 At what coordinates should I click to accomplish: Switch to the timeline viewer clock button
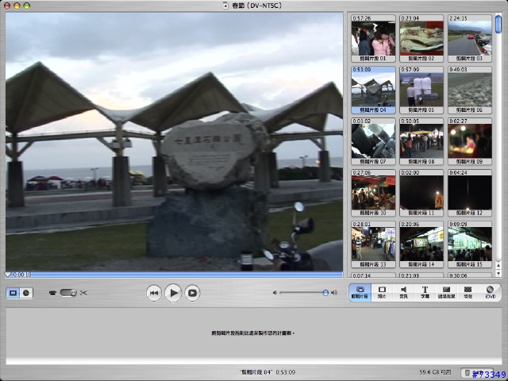[26, 293]
